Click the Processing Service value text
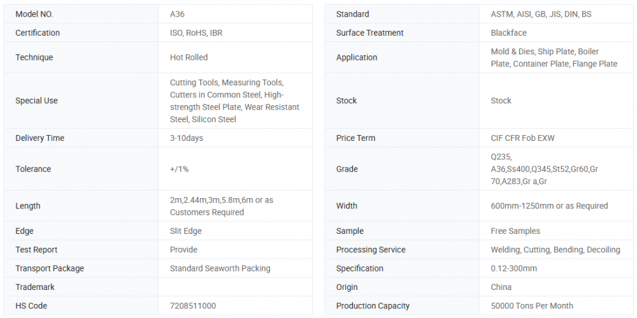The height and width of the screenshot is (318, 637). point(555,250)
